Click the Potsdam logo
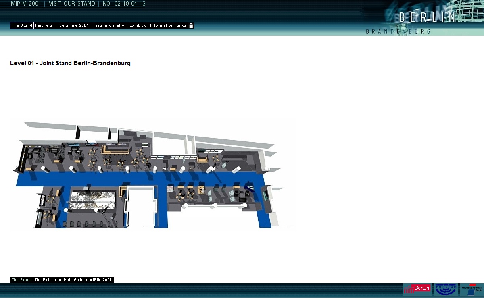 [x=446, y=289]
